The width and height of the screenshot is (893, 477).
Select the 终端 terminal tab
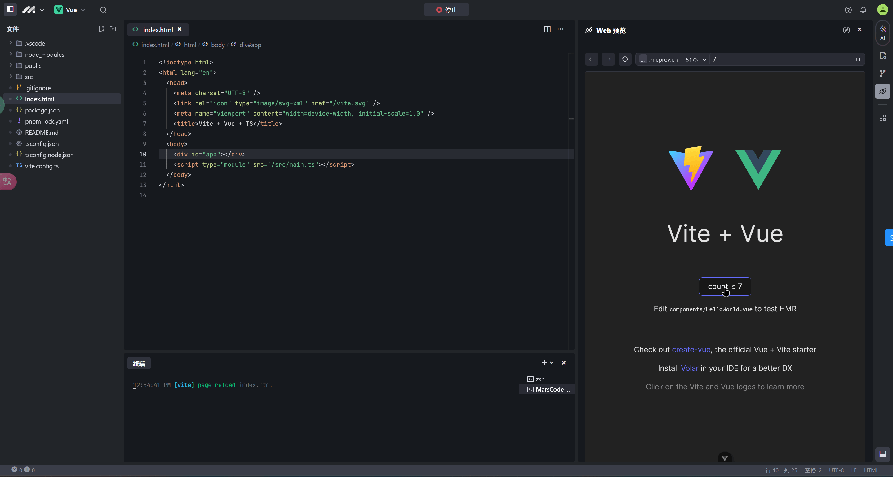point(139,363)
